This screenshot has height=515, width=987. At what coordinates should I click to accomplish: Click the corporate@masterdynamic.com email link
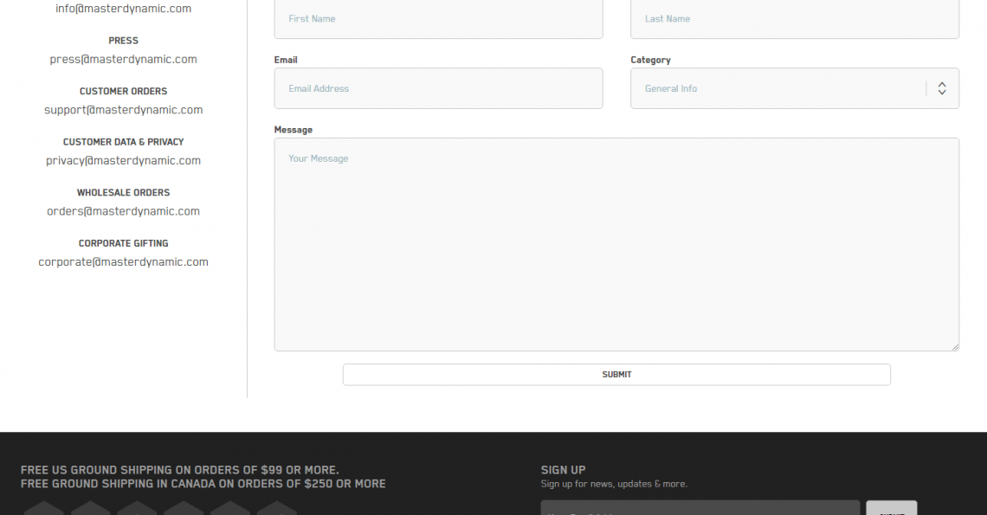click(x=123, y=261)
